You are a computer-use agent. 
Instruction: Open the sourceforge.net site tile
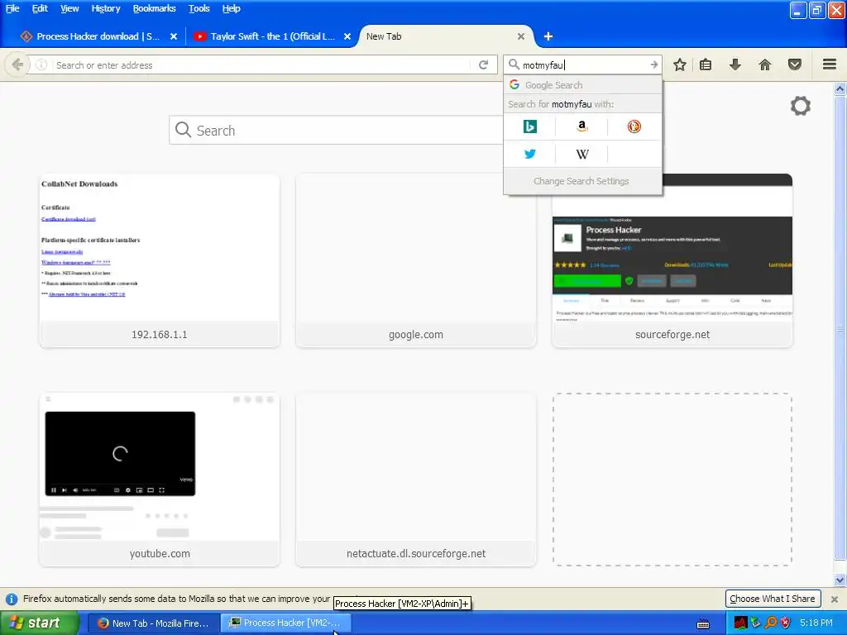pyautogui.click(x=672, y=260)
